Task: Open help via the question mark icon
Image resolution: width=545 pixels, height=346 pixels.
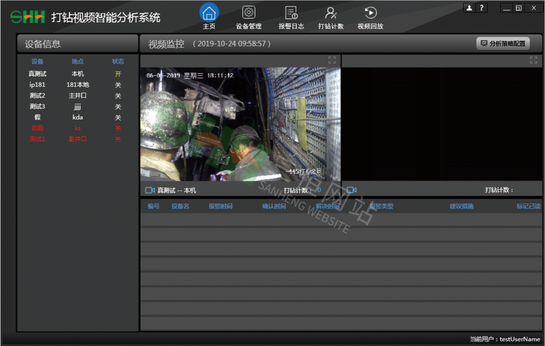Action: click(482, 8)
